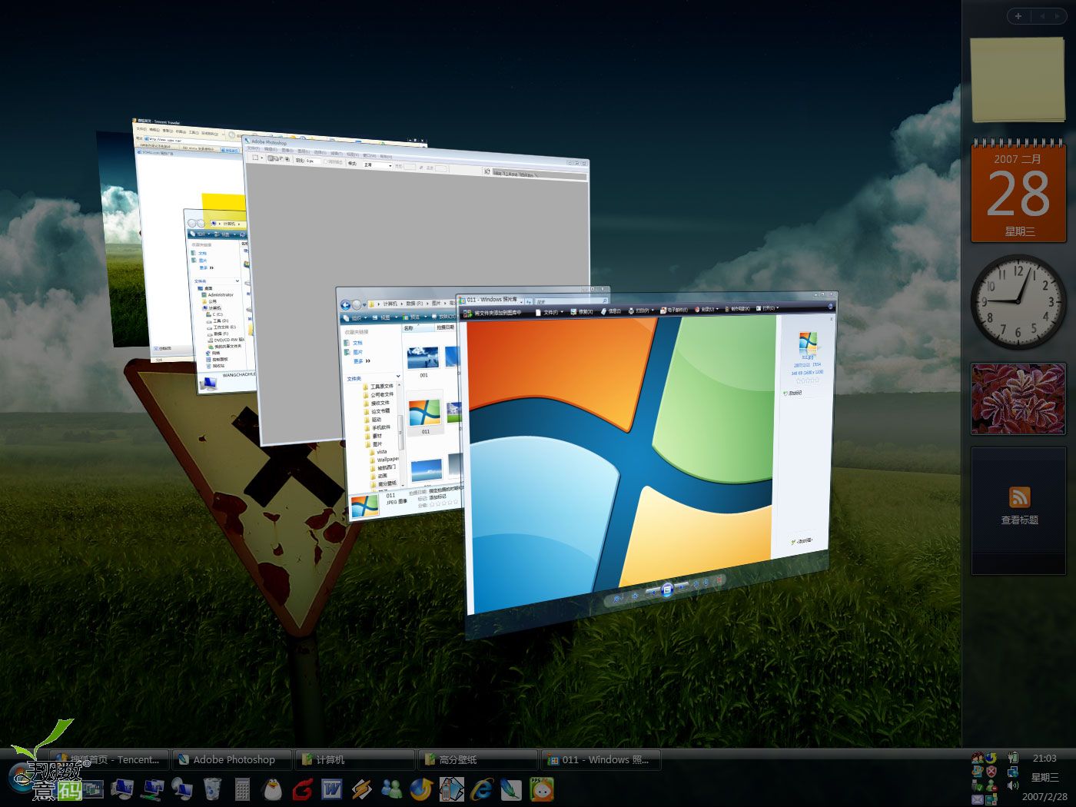The width and height of the screenshot is (1076, 807).
Task: Click the yellow sticky notes gadget
Action: [1018, 80]
